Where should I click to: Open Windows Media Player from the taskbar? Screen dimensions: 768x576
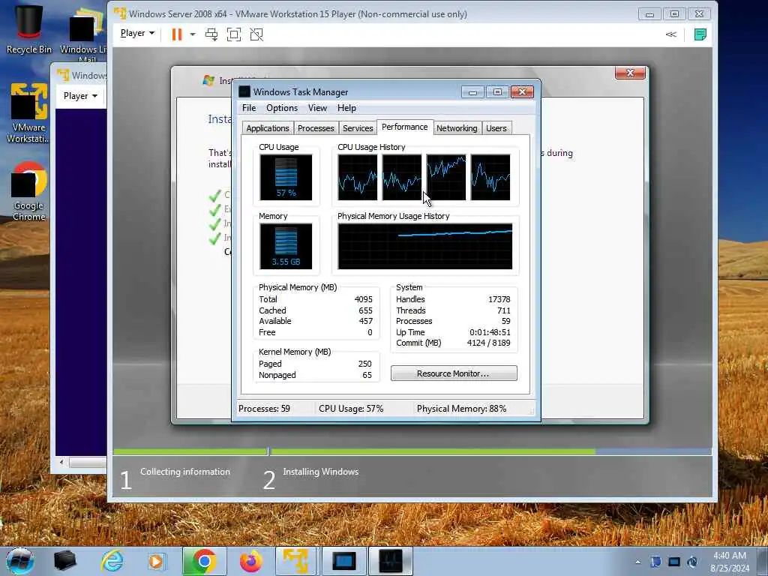pyautogui.click(x=156, y=561)
